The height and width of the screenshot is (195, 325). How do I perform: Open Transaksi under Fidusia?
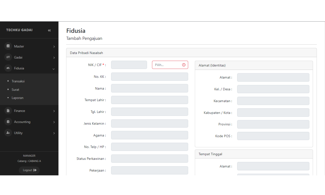(x=18, y=81)
